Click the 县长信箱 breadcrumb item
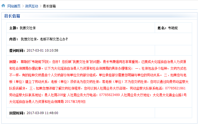Screen dimensions: 198x125 click(49, 6)
